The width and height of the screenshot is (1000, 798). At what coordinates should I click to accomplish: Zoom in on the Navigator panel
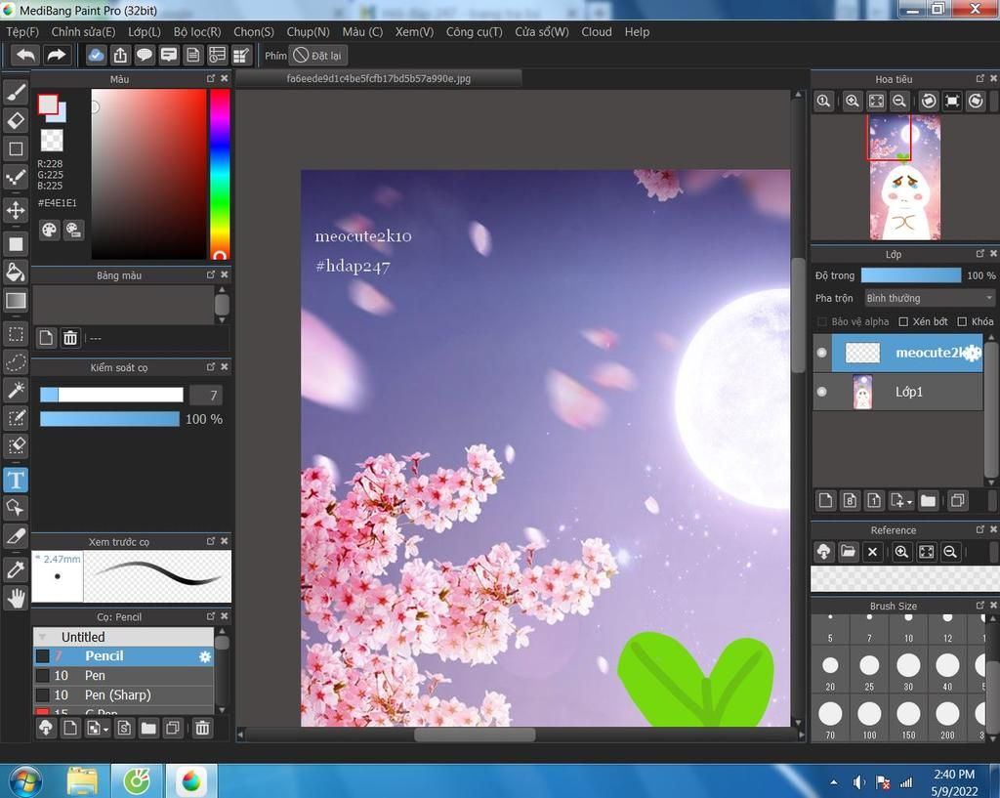852,101
